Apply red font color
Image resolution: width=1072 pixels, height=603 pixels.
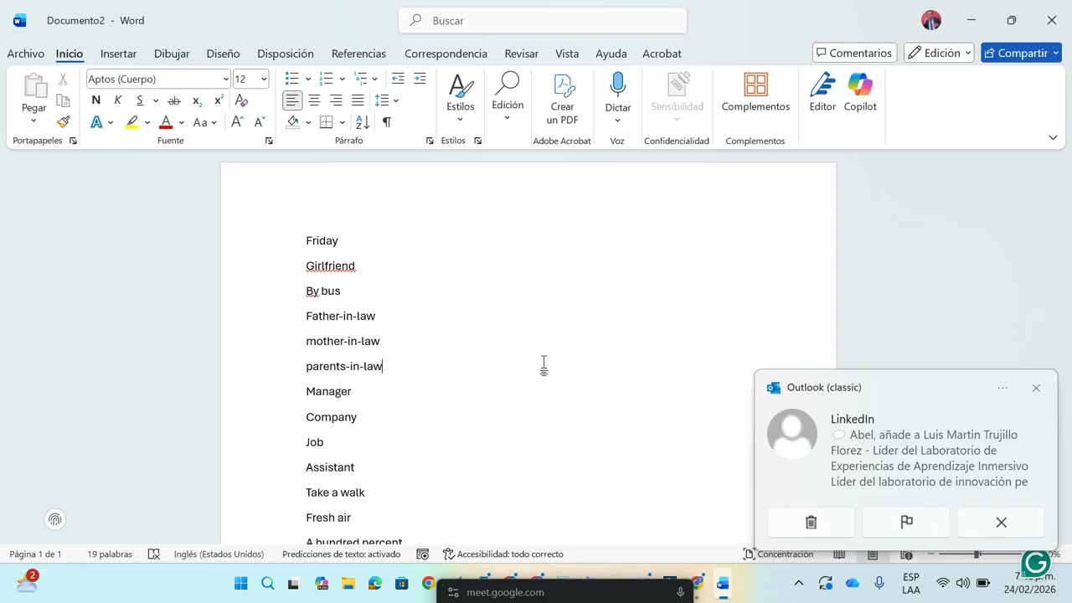166,122
